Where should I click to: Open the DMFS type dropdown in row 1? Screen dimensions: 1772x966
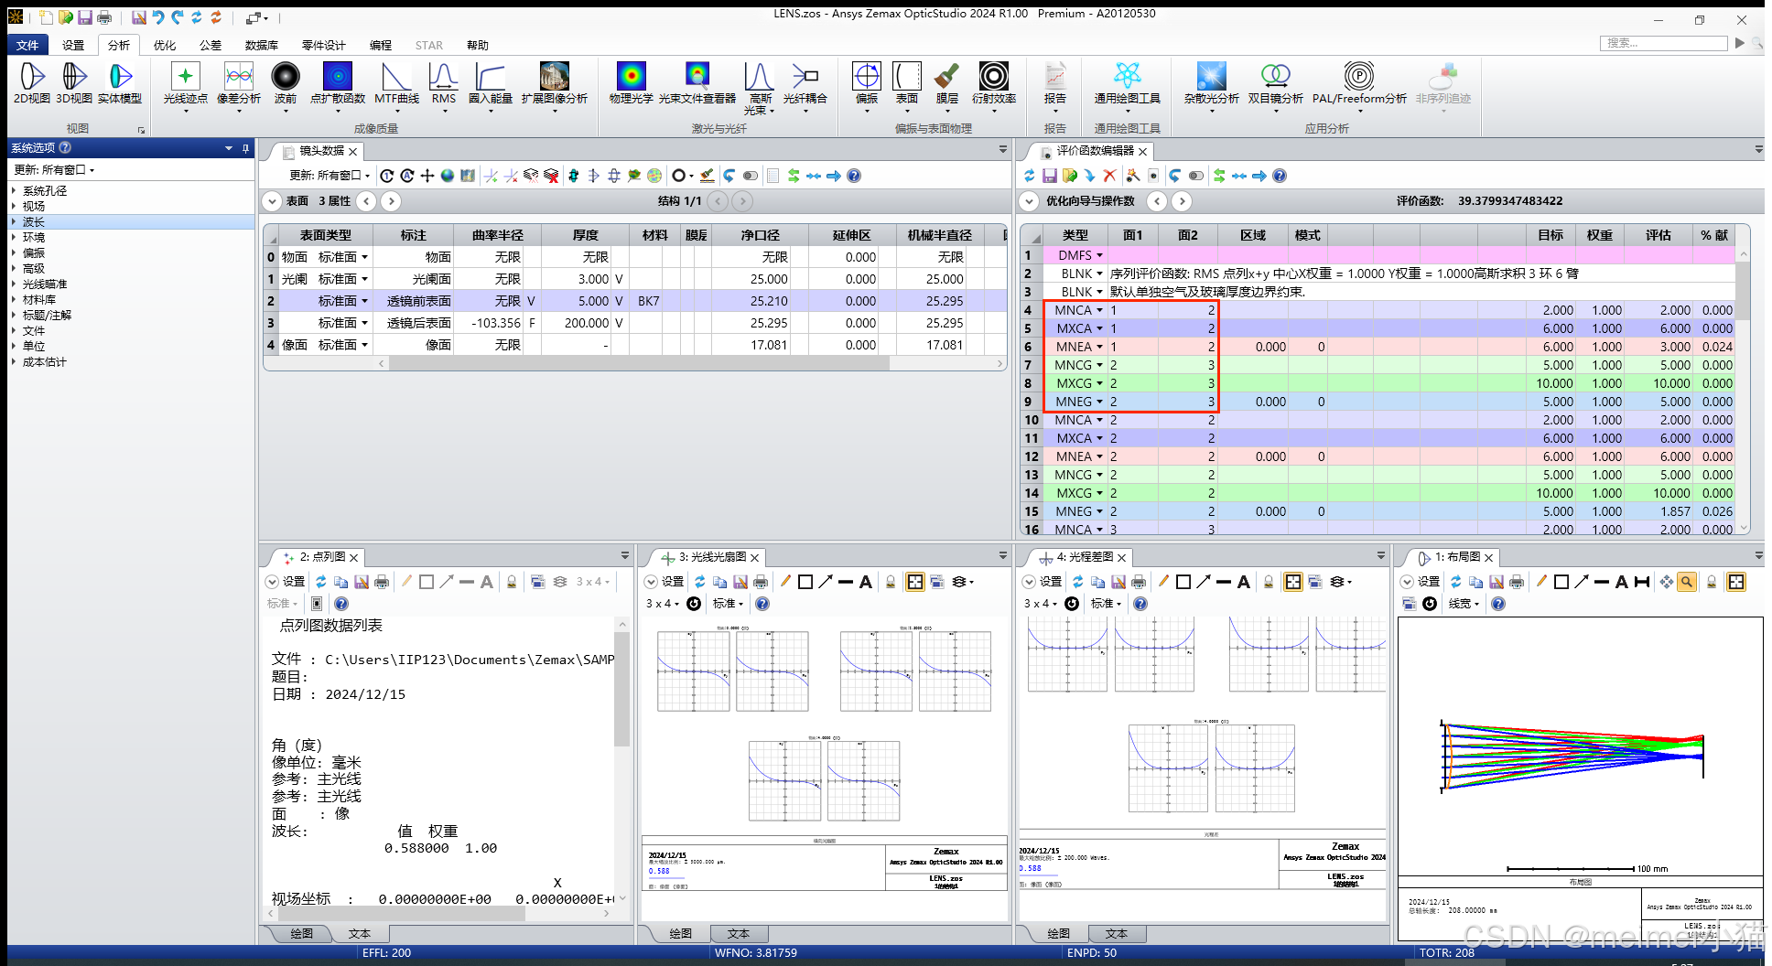coord(1100,255)
